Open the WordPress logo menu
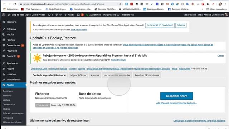The height and width of the screenshot is (129, 229). pyautogui.click(x=4, y=15)
